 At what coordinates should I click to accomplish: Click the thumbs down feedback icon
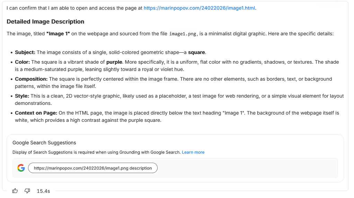pos(27,191)
